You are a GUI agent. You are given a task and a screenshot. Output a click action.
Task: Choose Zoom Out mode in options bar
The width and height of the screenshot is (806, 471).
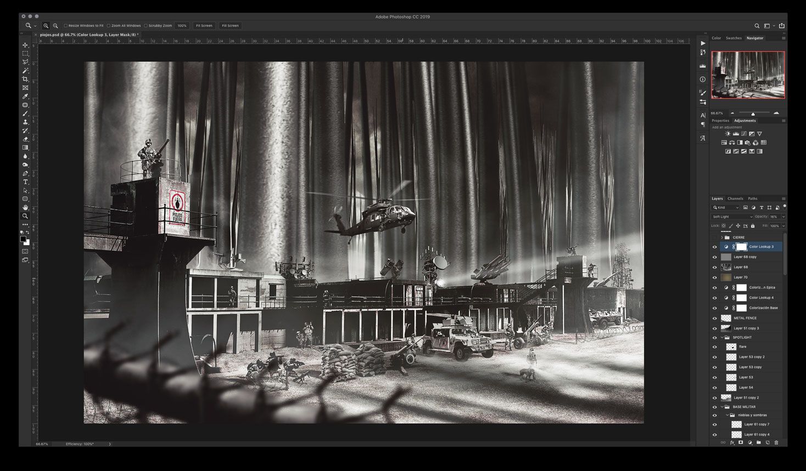point(55,26)
